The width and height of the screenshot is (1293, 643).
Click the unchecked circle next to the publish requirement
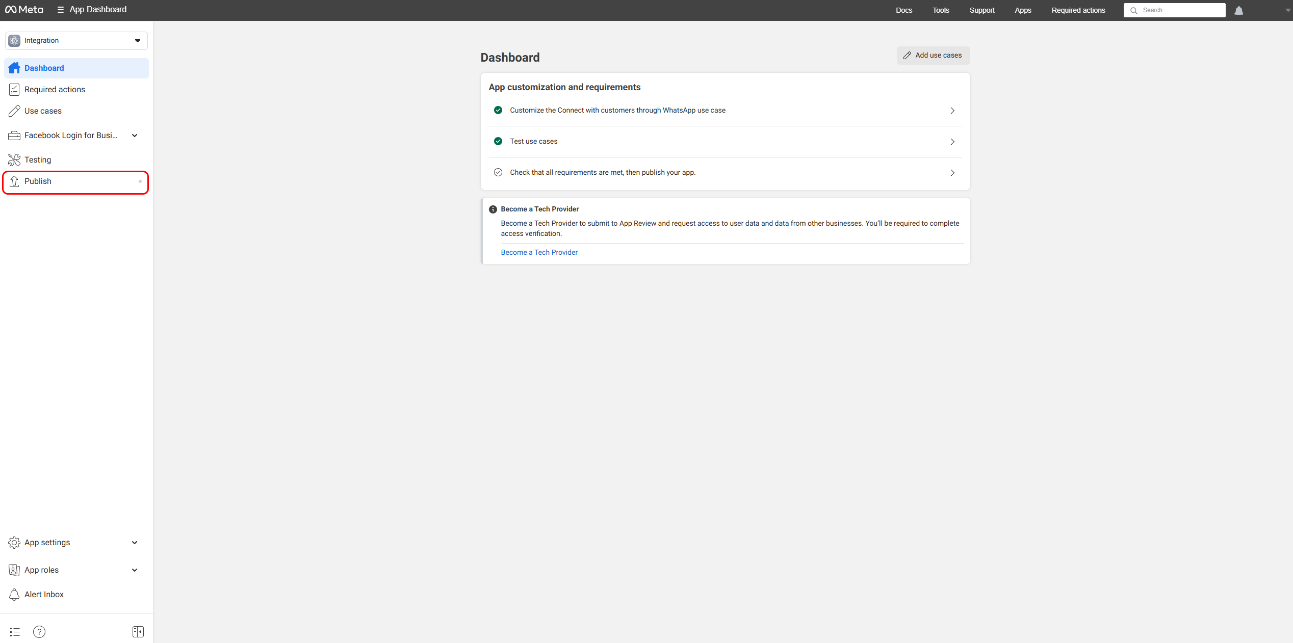coord(498,173)
